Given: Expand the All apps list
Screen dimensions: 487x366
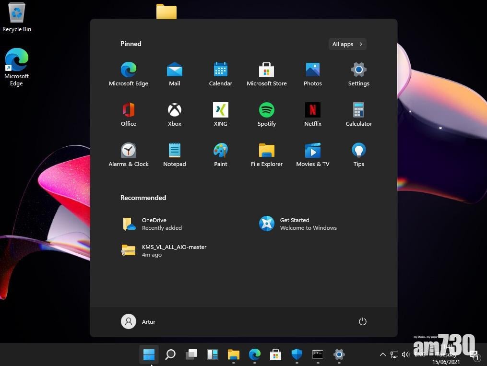Looking at the screenshot, I should tap(347, 44).
